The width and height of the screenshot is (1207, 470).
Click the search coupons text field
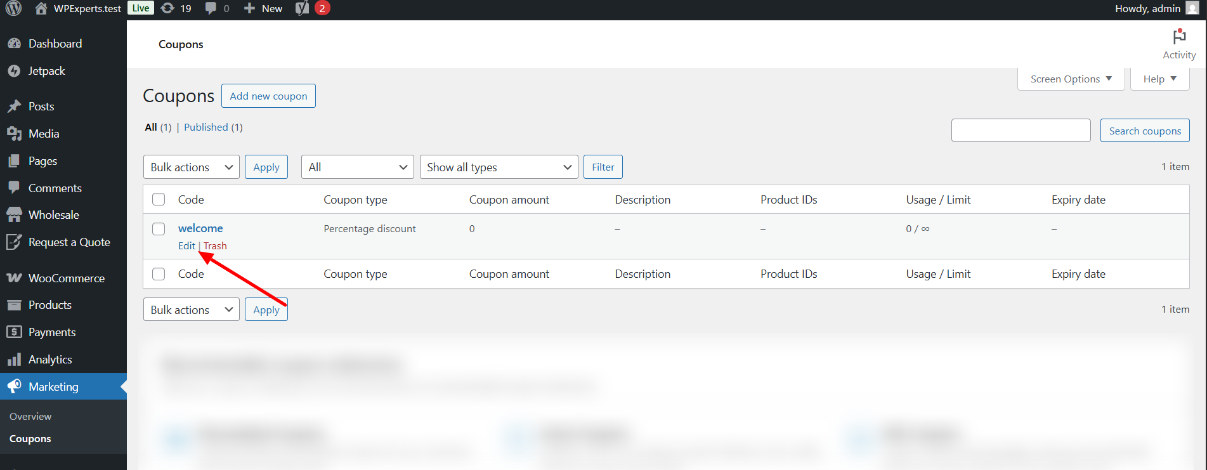click(1021, 131)
